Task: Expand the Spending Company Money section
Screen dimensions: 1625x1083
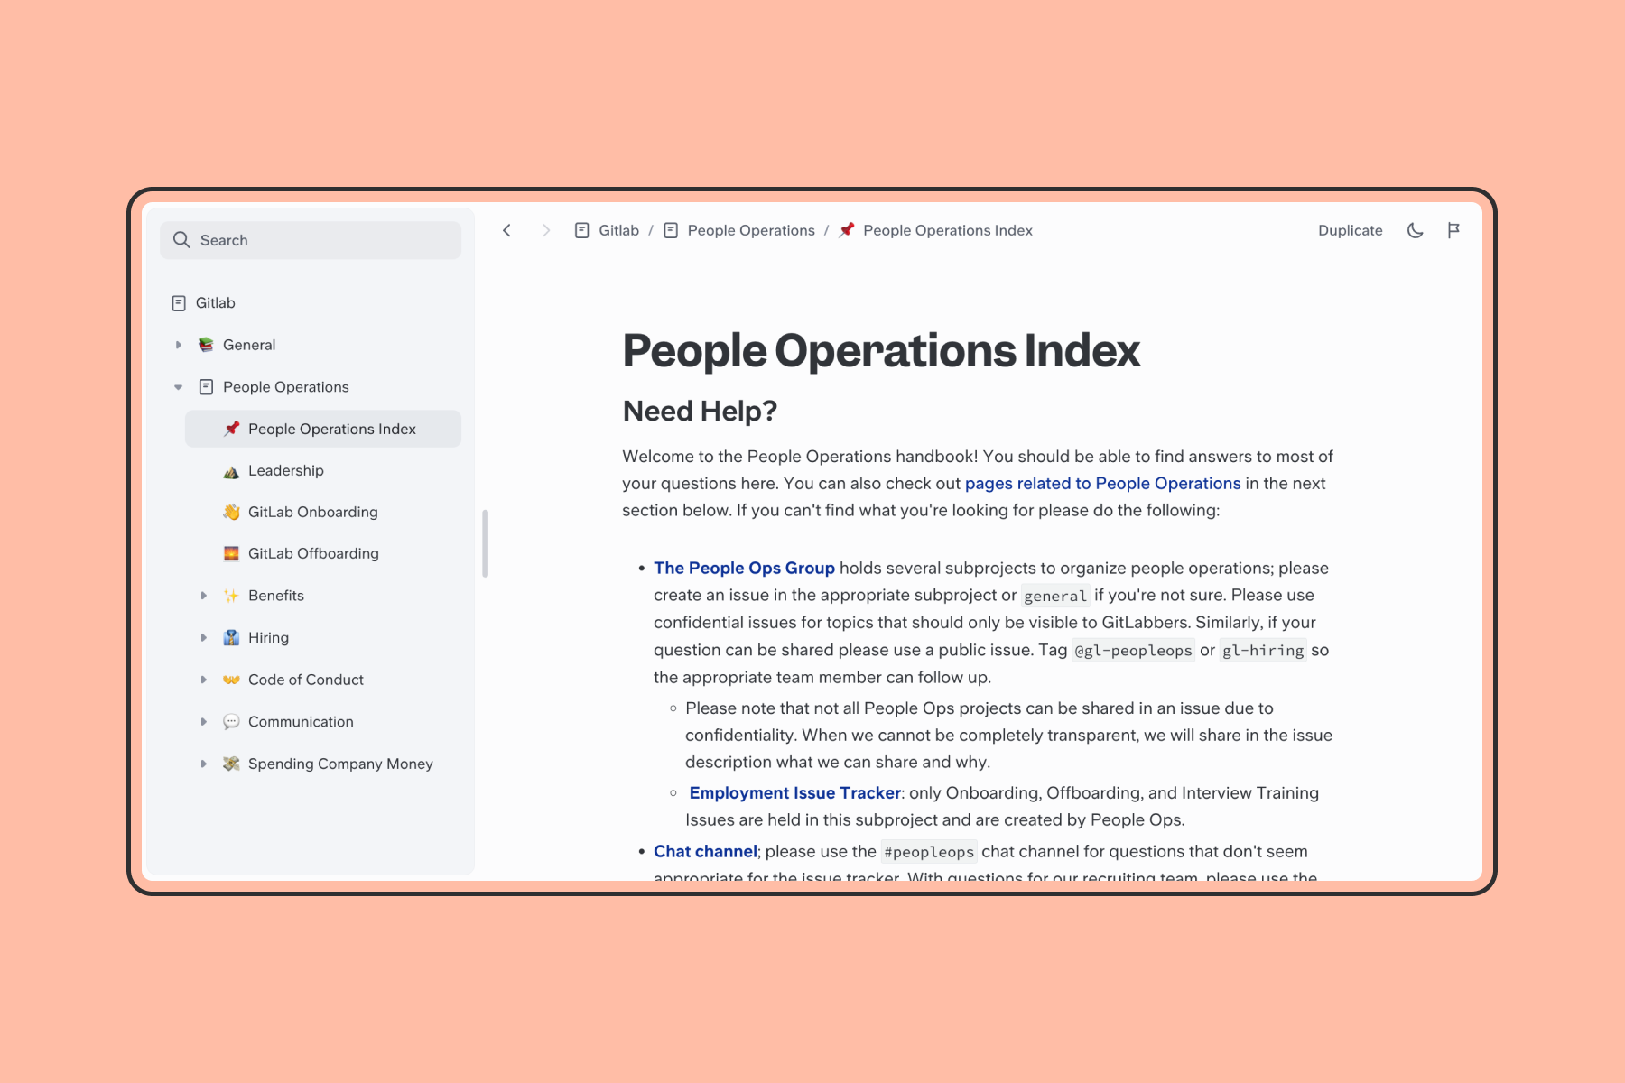Action: (x=204, y=764)
